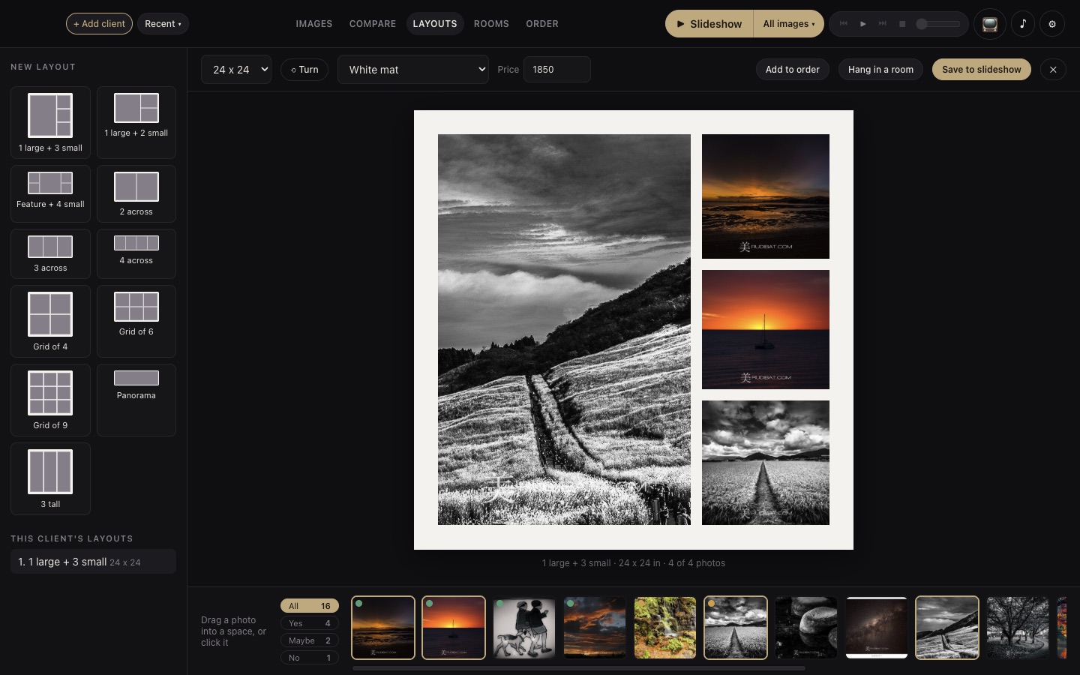Viewport: 1080px width, 675px height.
Task: Open the Rooms tab
Action: coord(491,24)
